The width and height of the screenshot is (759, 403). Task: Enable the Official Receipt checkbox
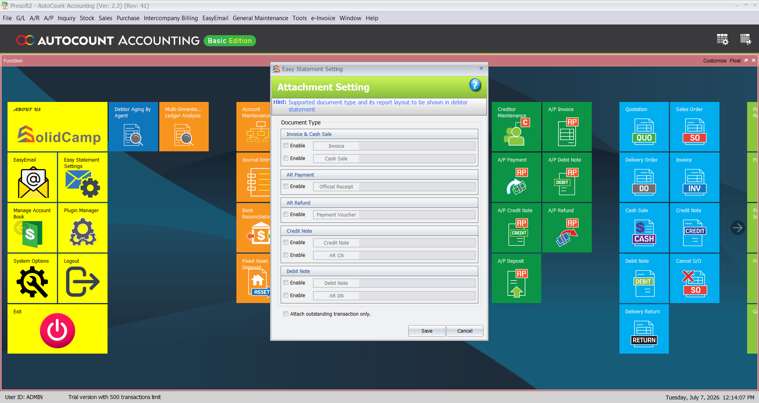[x=286, y=186]
